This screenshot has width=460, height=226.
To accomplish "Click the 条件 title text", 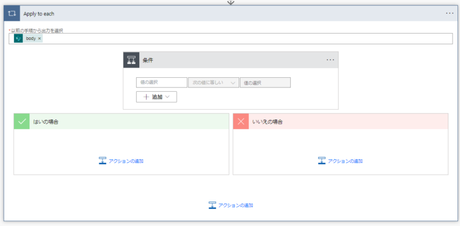I will [x=148, y=60].
